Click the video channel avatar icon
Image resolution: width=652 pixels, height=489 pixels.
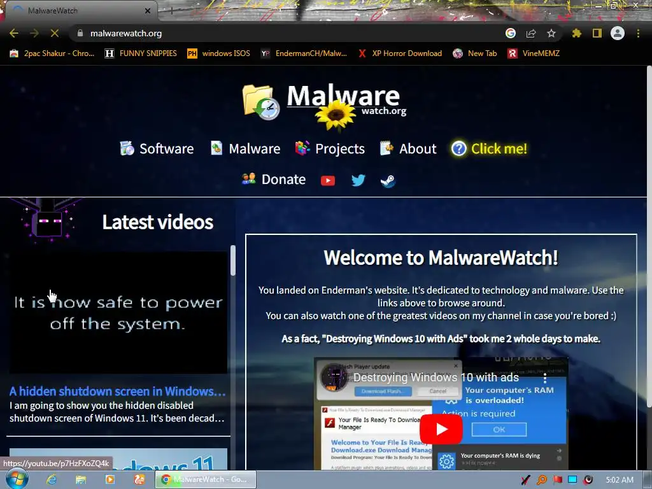334,378
